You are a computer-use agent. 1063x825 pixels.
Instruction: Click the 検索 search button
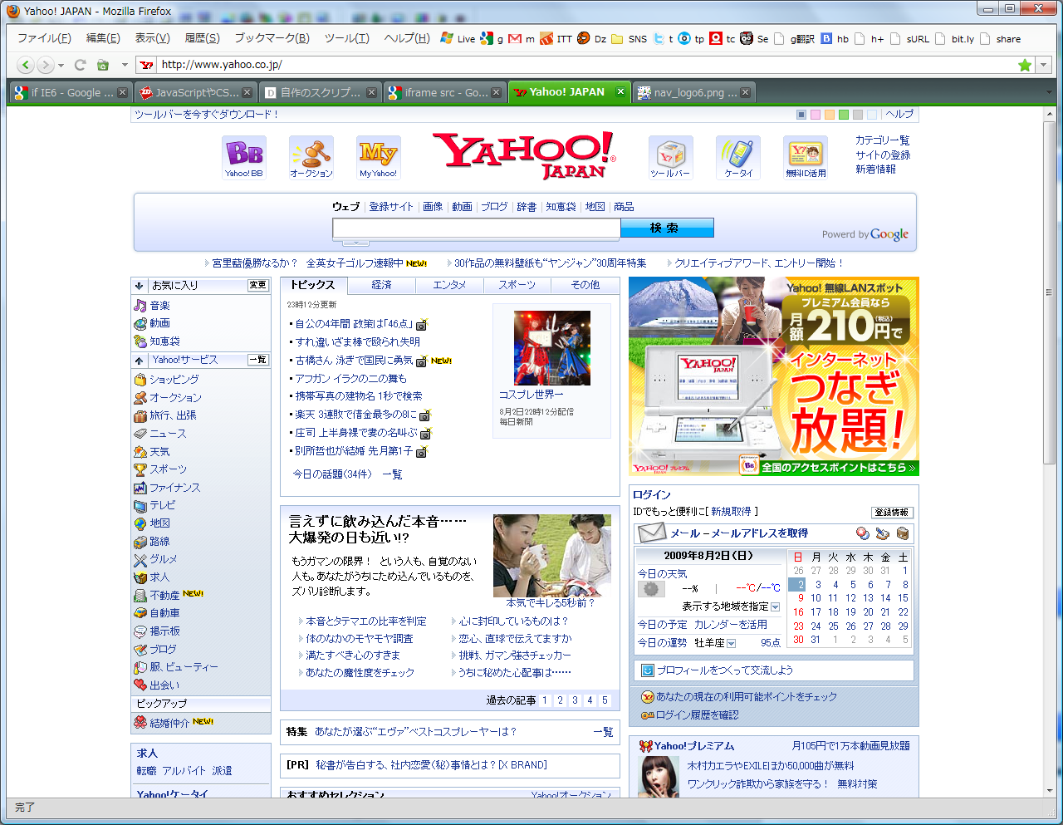click(x=667, y=228)
